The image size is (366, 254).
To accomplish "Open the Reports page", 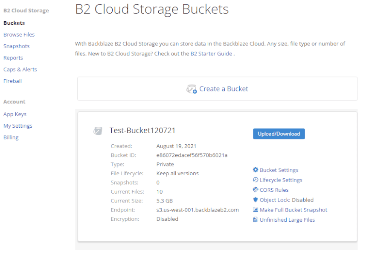I will click(13, 58).
